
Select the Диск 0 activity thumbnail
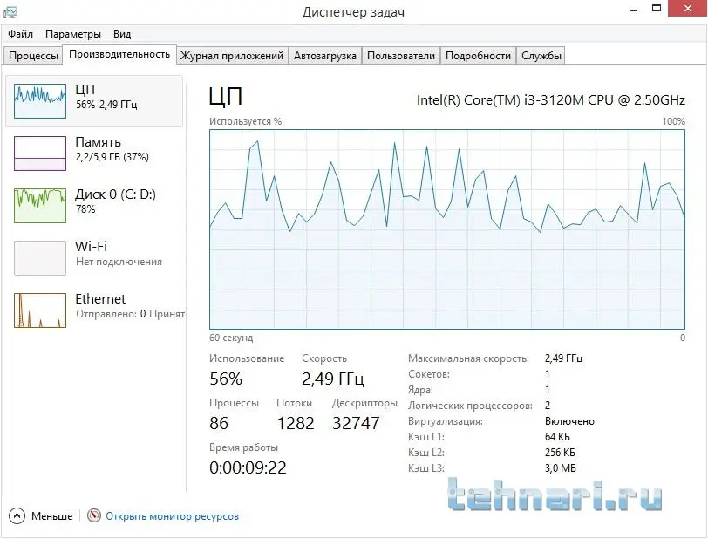click(40, 206)
